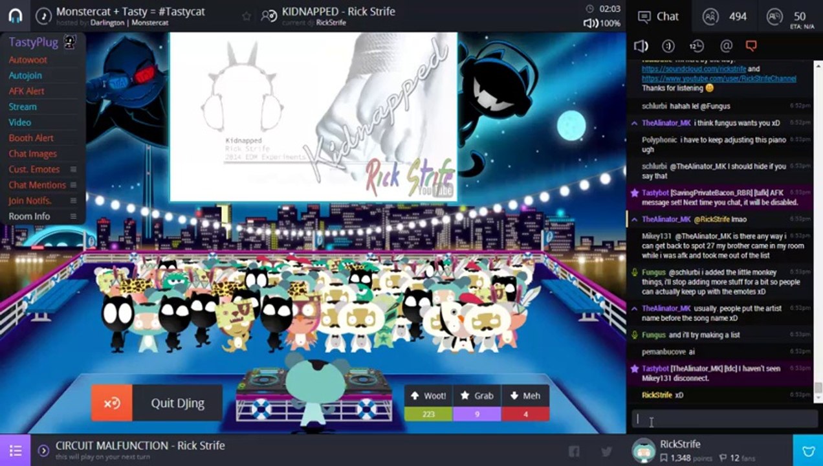Click next-song arrow beside CIRCUIT MALFUNCTION
This screenshot has width=823, height=466.
(43, 450)
